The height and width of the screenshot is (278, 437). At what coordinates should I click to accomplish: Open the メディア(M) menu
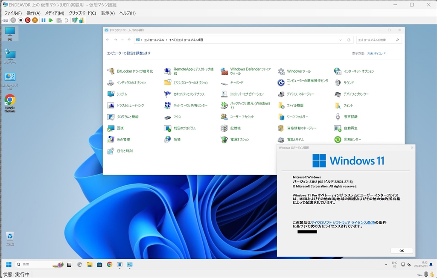click(54, 13)
